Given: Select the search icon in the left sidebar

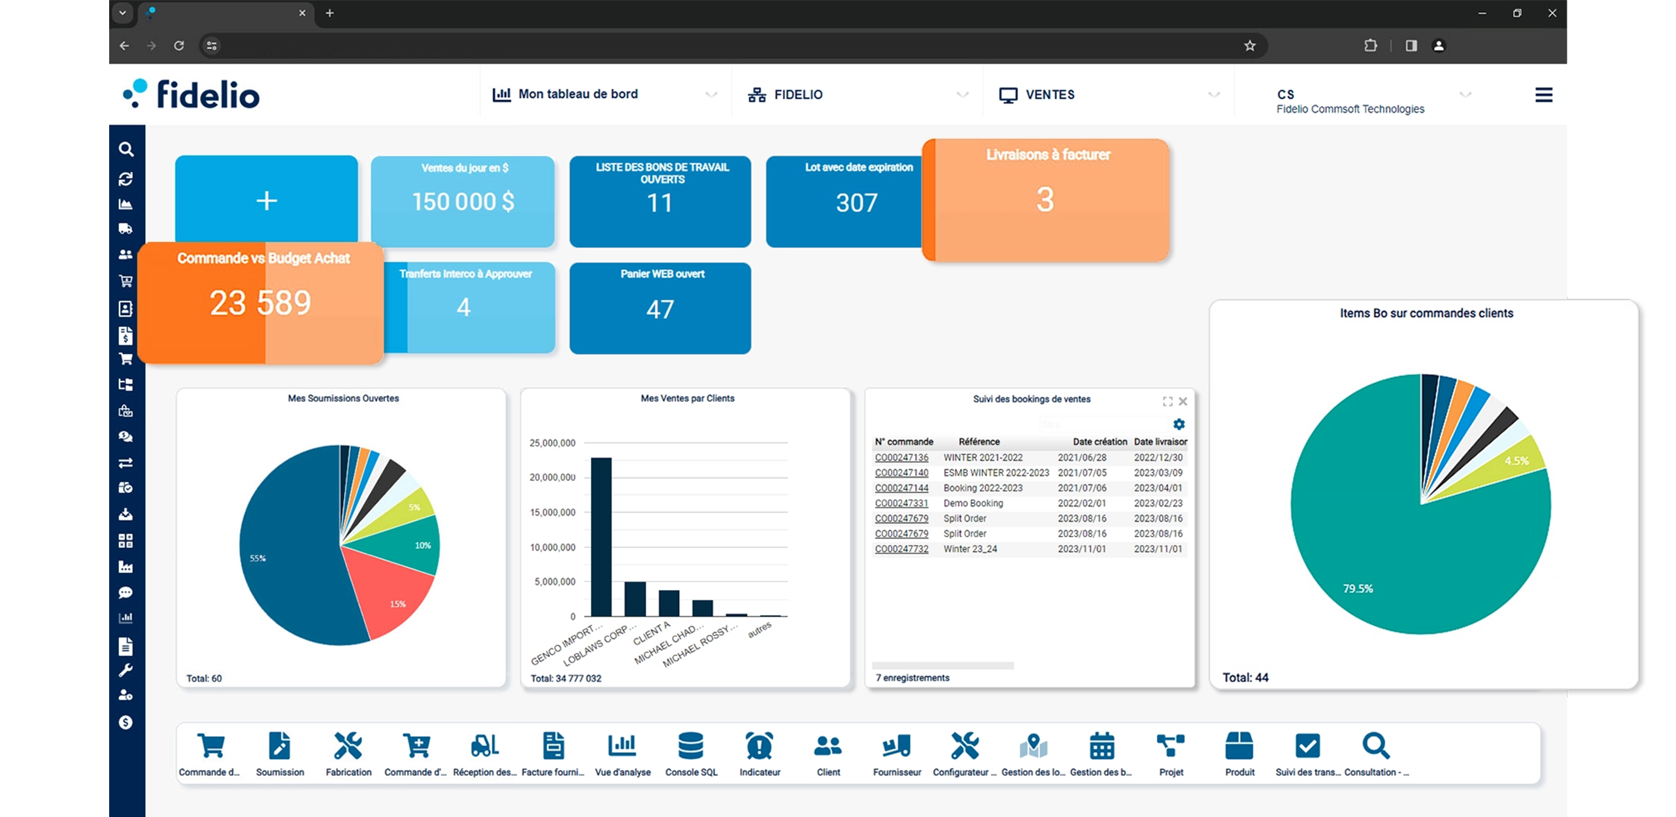Looking at the screenshot, I should 127,150.
